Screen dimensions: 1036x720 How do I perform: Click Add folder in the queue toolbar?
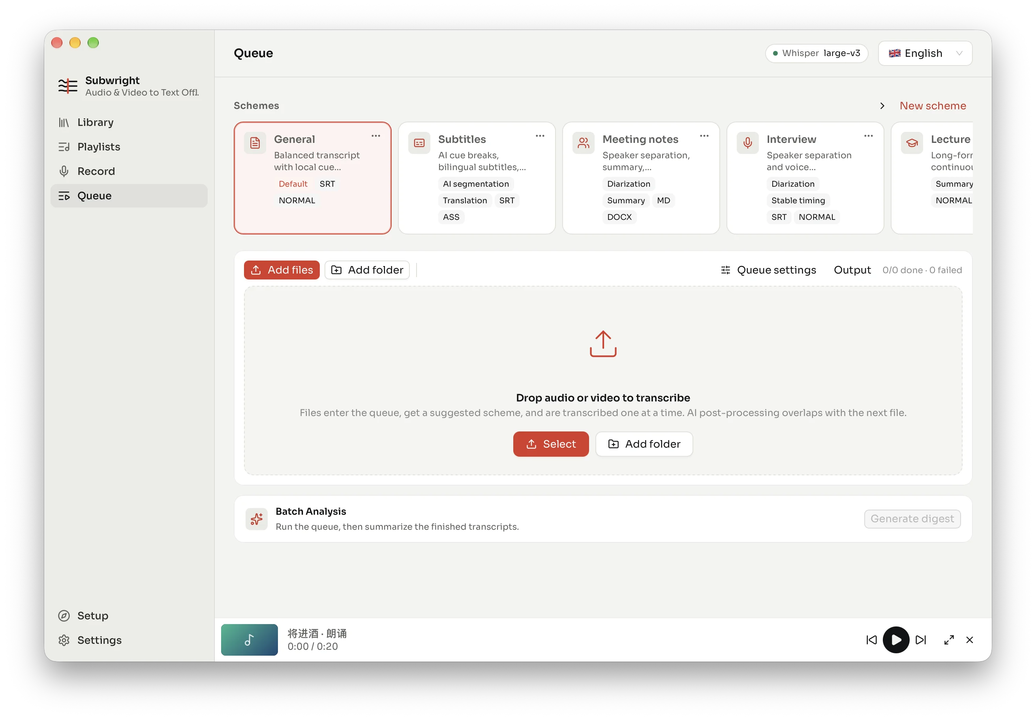[x=367, y=270]
